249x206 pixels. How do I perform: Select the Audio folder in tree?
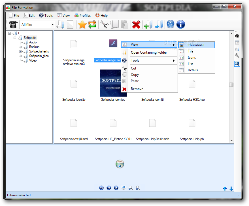(x=33, y=42)
